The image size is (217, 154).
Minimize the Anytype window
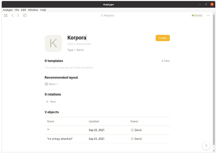[200, 4]
